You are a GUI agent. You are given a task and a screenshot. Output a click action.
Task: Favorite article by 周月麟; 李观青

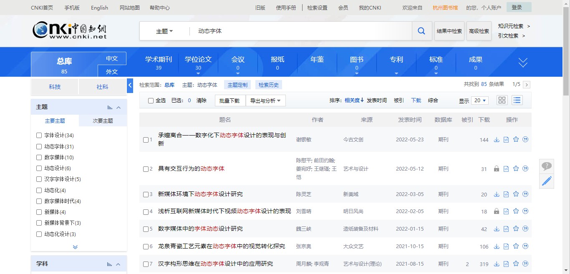(516, 264)
